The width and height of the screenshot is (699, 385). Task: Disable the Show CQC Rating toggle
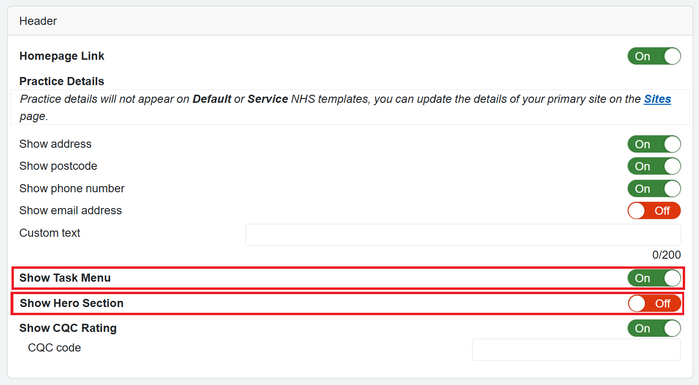click(654, 329)
